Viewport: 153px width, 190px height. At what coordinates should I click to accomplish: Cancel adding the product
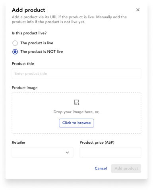[x=101, y=168]
